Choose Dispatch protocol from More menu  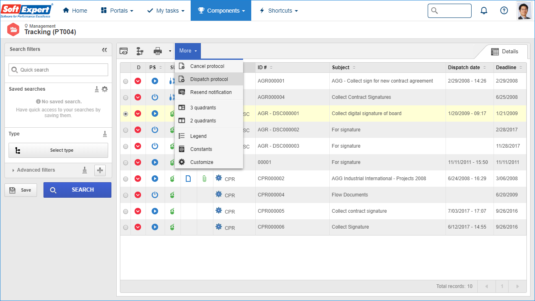coord(209,79)
